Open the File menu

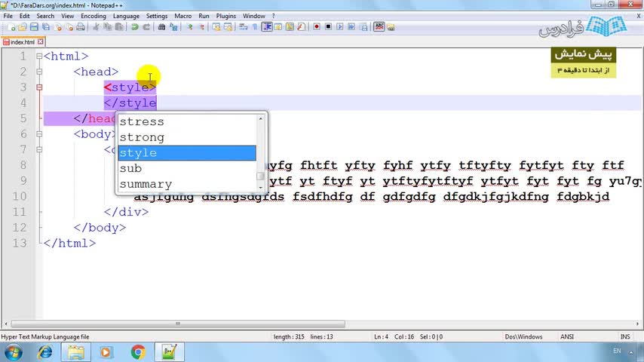[8, 16]
